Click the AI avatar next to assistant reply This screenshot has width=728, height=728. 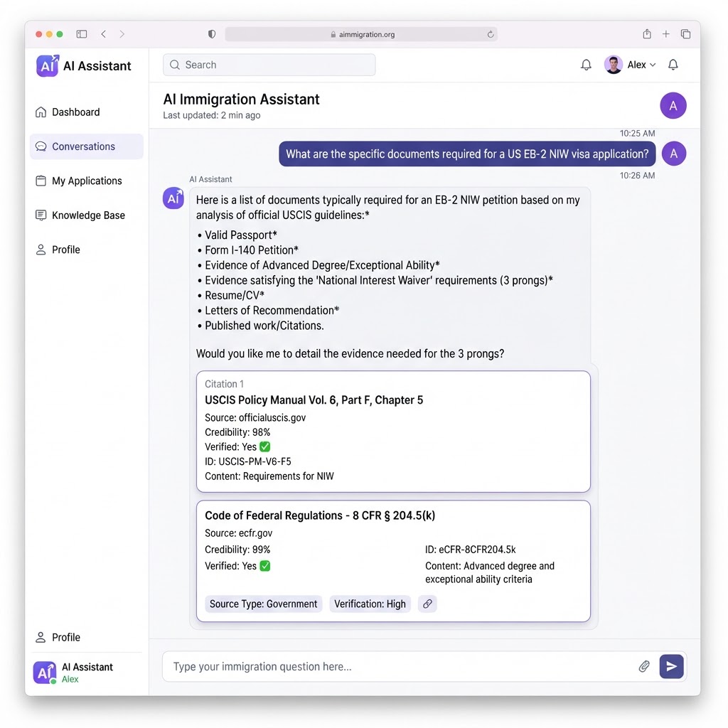click(173, 198)
